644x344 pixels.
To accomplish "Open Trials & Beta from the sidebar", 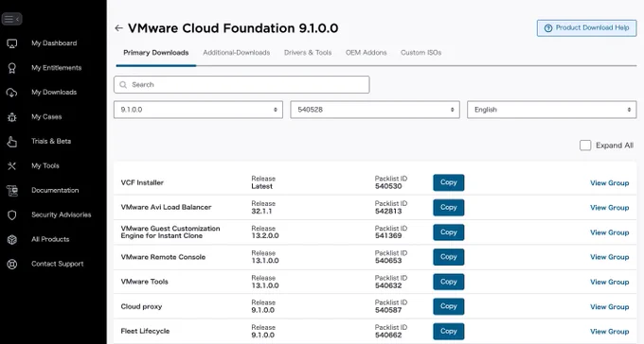I will [x=51, y=141].
